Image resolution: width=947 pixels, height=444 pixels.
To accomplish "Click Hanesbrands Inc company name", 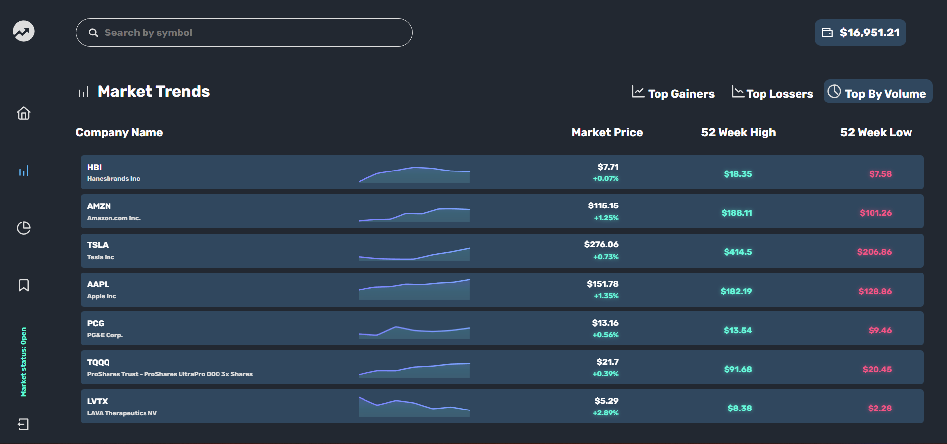I will tap(113, 179).
